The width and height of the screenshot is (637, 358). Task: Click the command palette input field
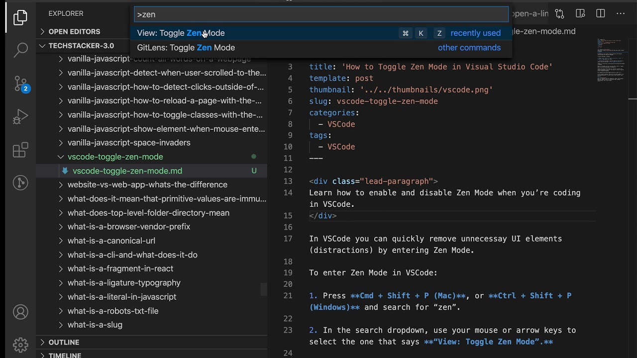point(321,14)
